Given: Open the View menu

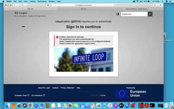Looking at the screenshot, I should [x=26, y=1].
